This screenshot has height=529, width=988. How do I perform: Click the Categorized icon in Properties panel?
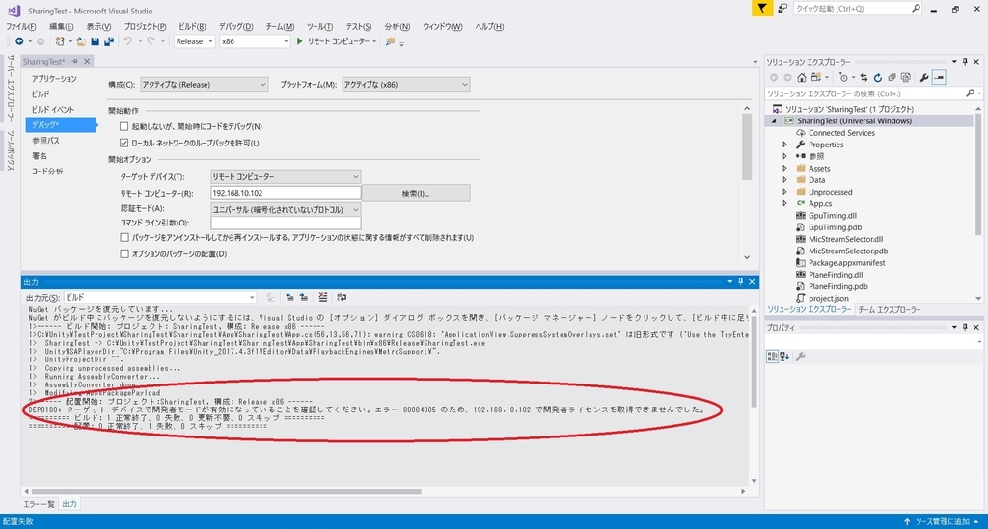point(772,357)
